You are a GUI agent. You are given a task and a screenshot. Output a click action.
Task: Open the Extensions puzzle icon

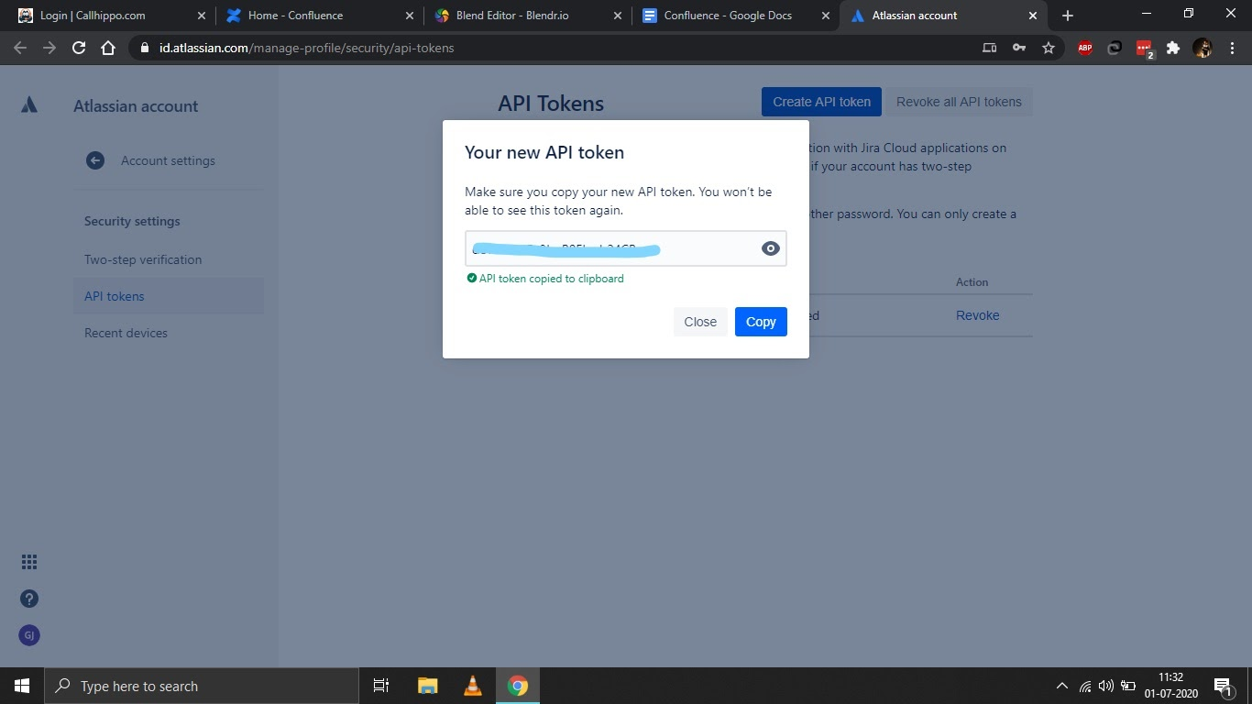click(1173, 48)
